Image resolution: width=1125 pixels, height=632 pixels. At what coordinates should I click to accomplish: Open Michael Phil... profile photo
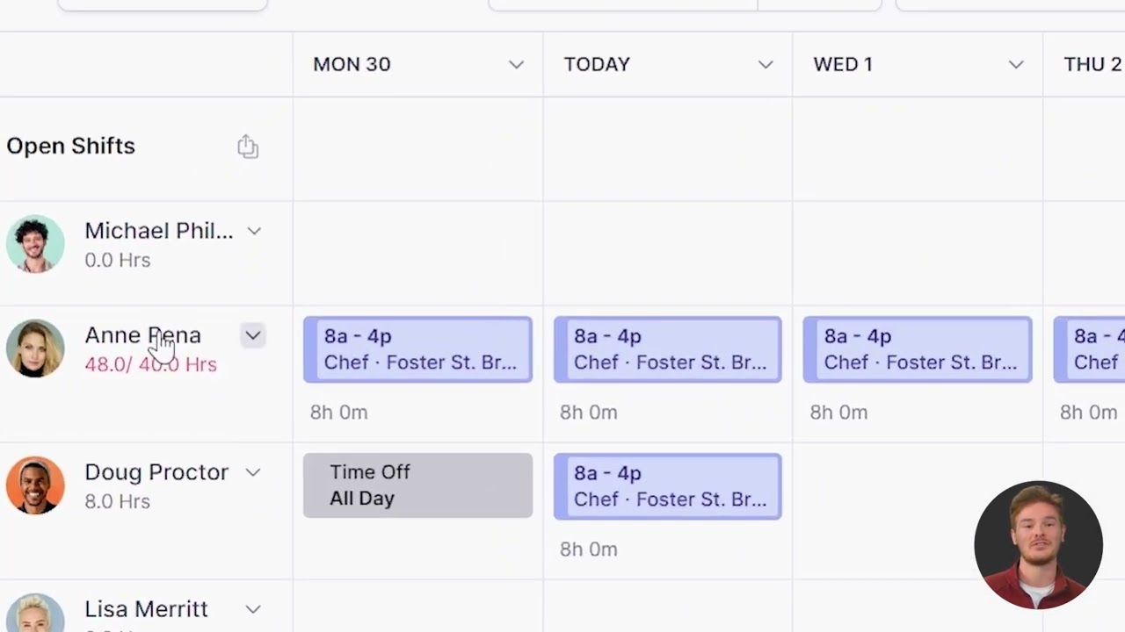[35, 244]
